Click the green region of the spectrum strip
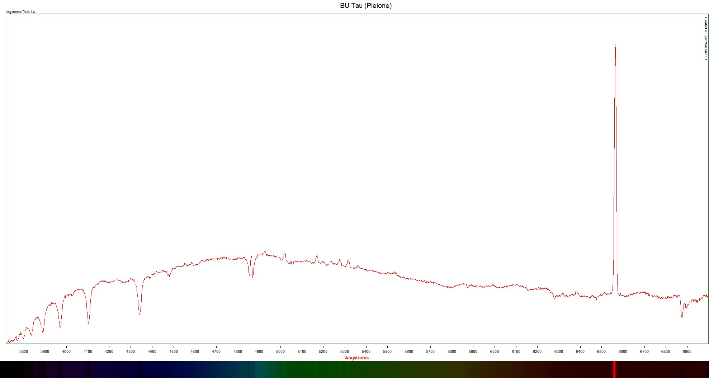 coord(305,369)
